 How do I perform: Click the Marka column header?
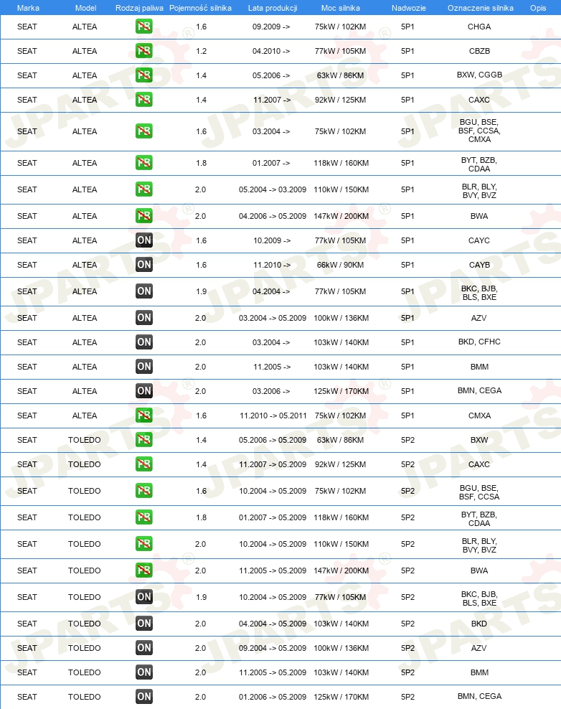tap(28, 8)
